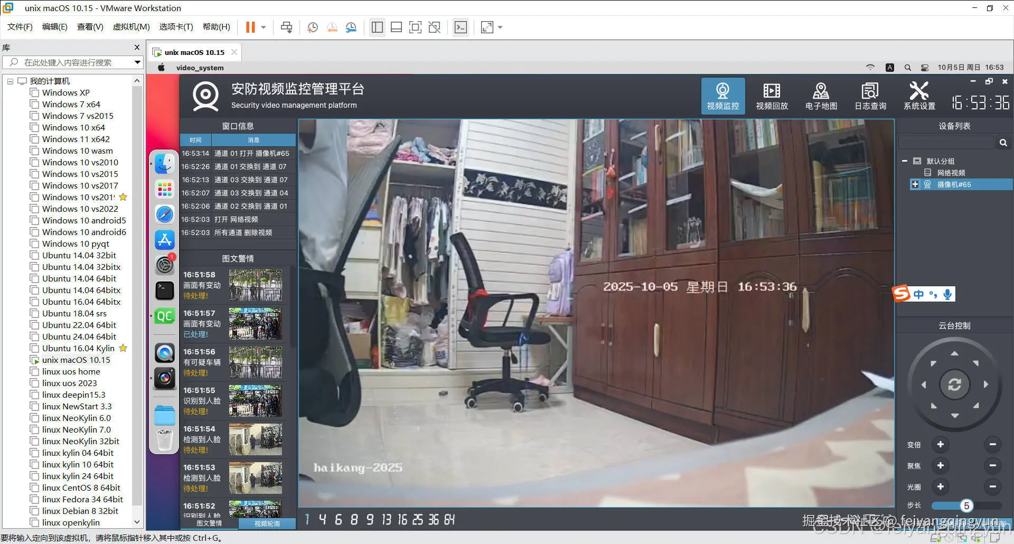Screen dimensions: 1014x544
Task: Close iris with 光圈 minus button
Action: 992,487
